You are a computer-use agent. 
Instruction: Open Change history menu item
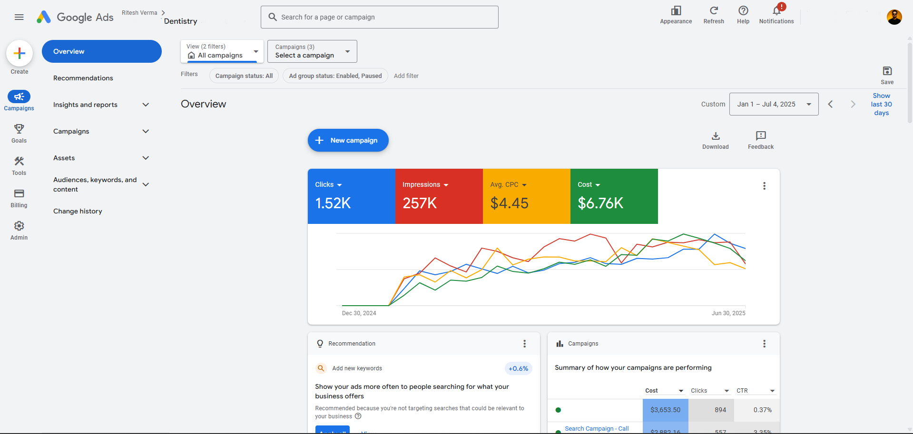click(x=78, y=211)
